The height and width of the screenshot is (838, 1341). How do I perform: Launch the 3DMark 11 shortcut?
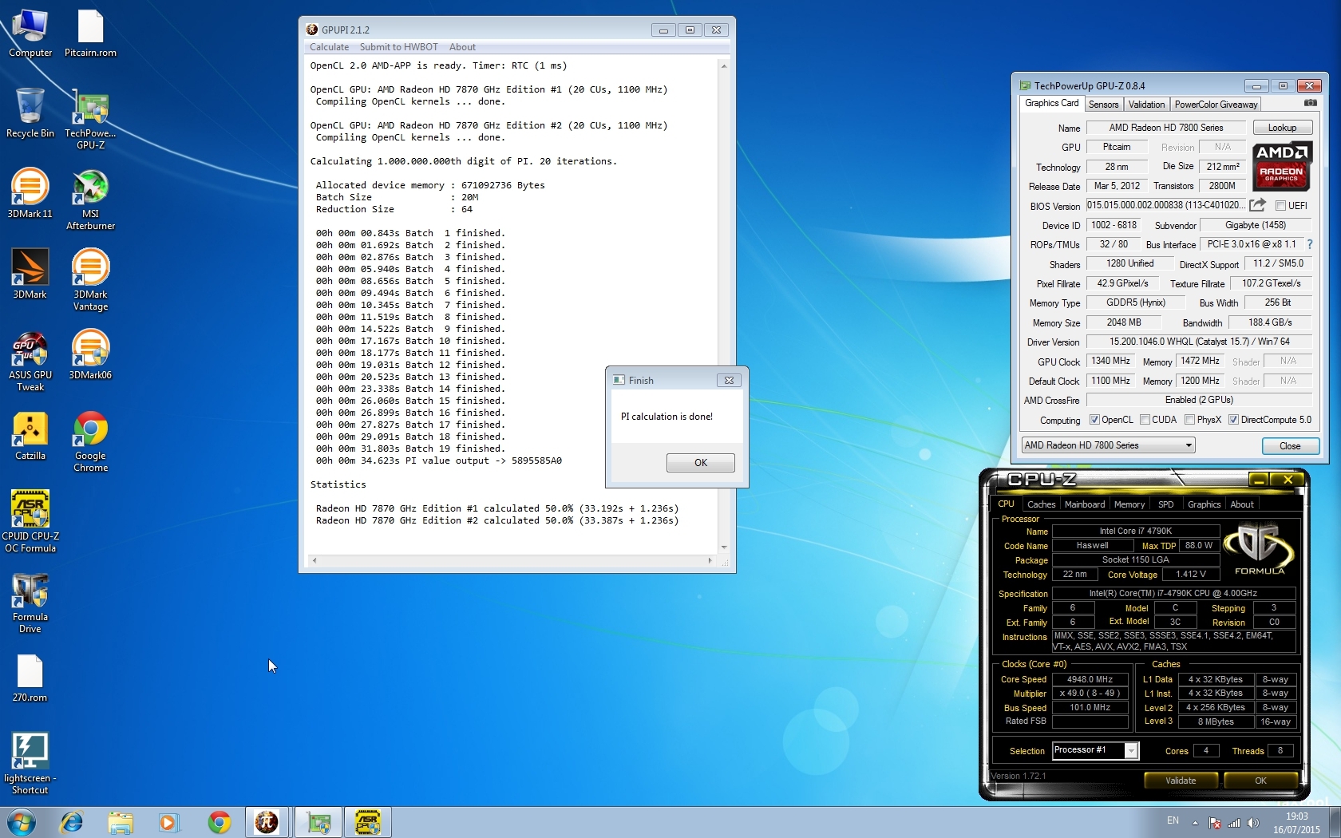(x=30, y=194)
